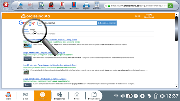Viewport: 180px width, 101px height.
Task: Click the scrollbar down arrow
Action: 176,86
